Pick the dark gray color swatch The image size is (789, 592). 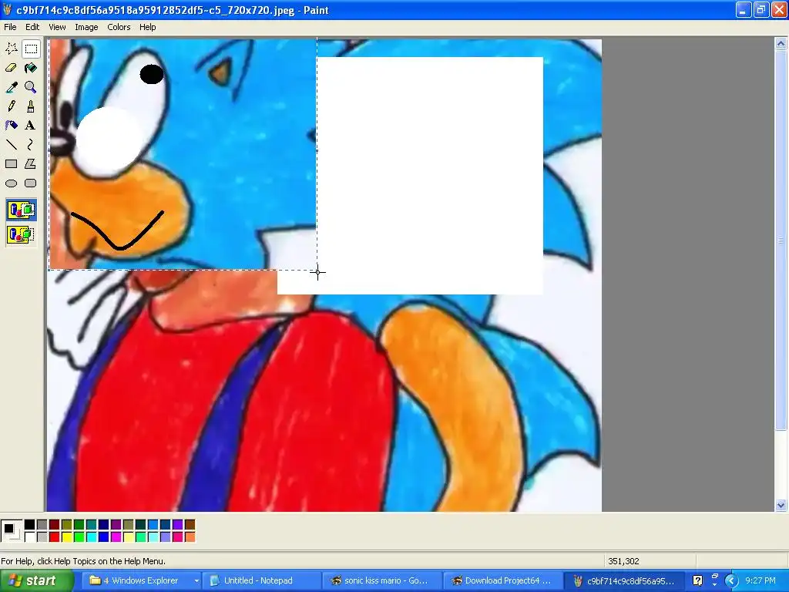click(42, 525)
